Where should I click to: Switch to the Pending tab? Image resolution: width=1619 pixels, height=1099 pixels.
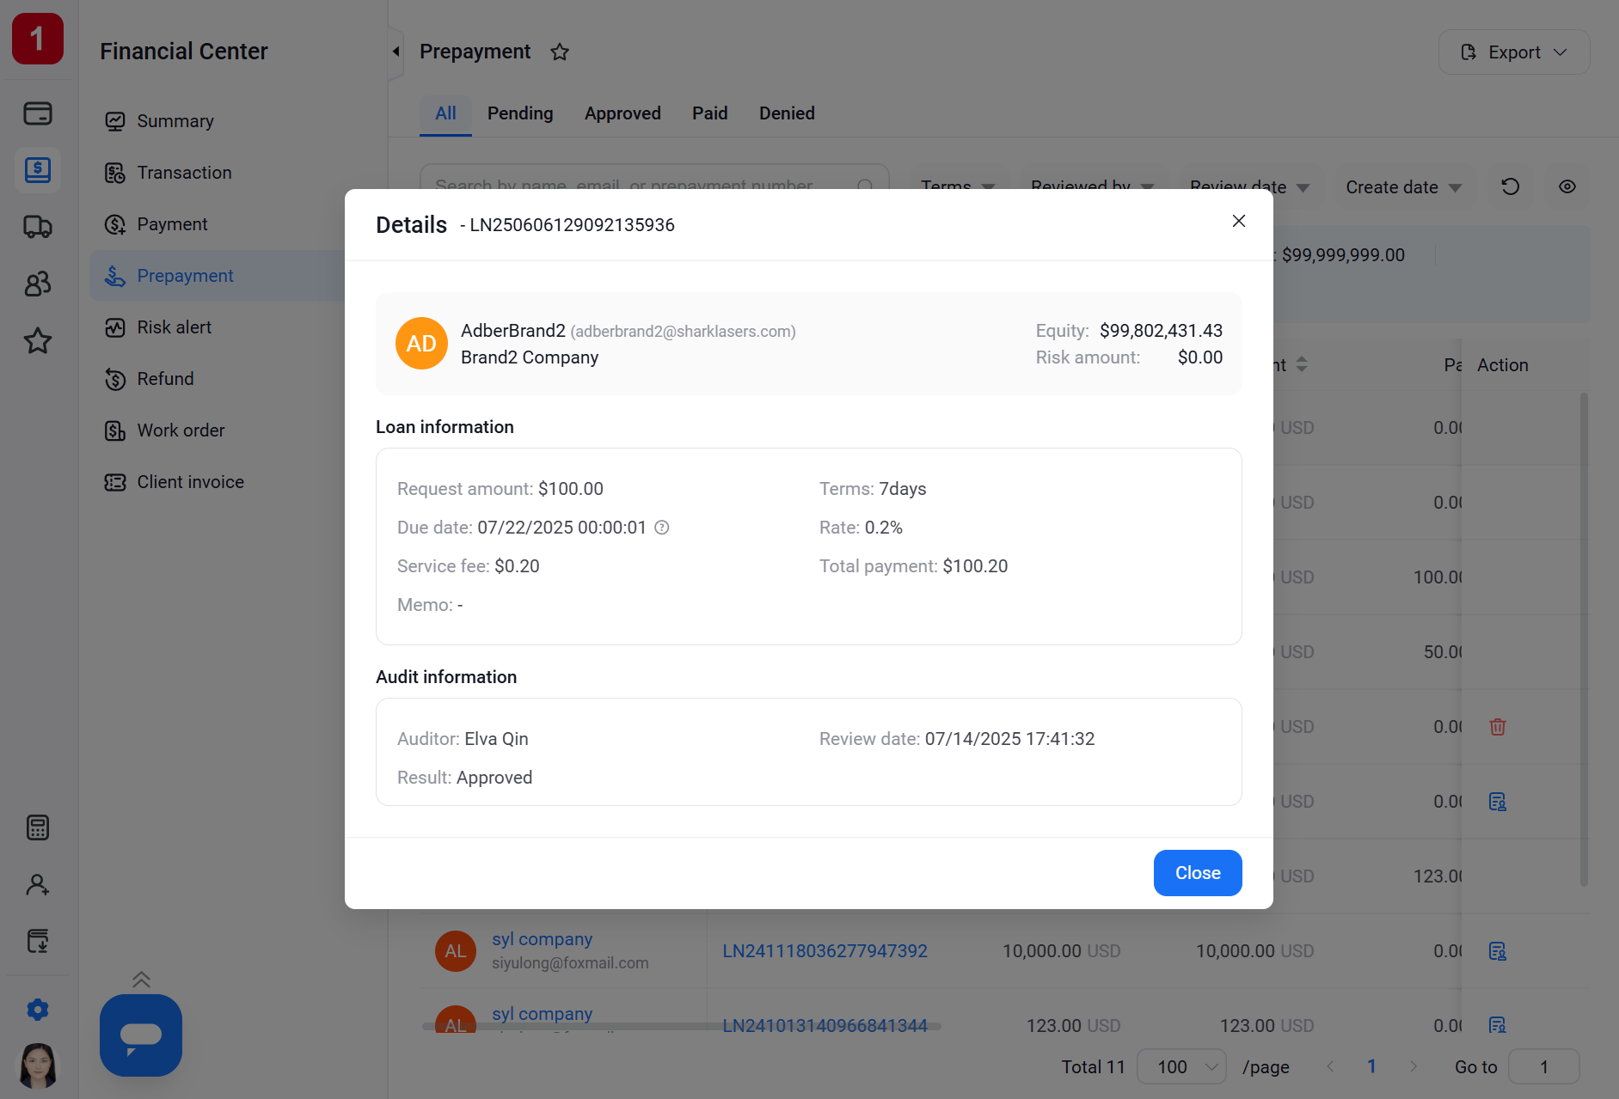click(x=520, y=113)
